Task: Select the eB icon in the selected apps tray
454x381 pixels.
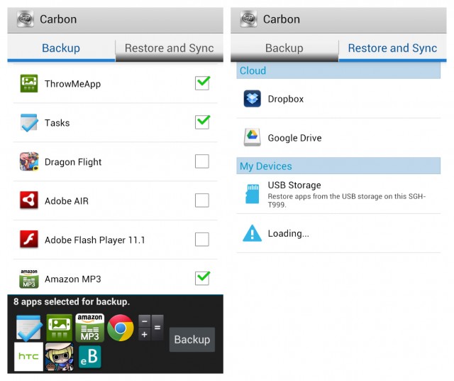Action: click(x=89, y=357)
